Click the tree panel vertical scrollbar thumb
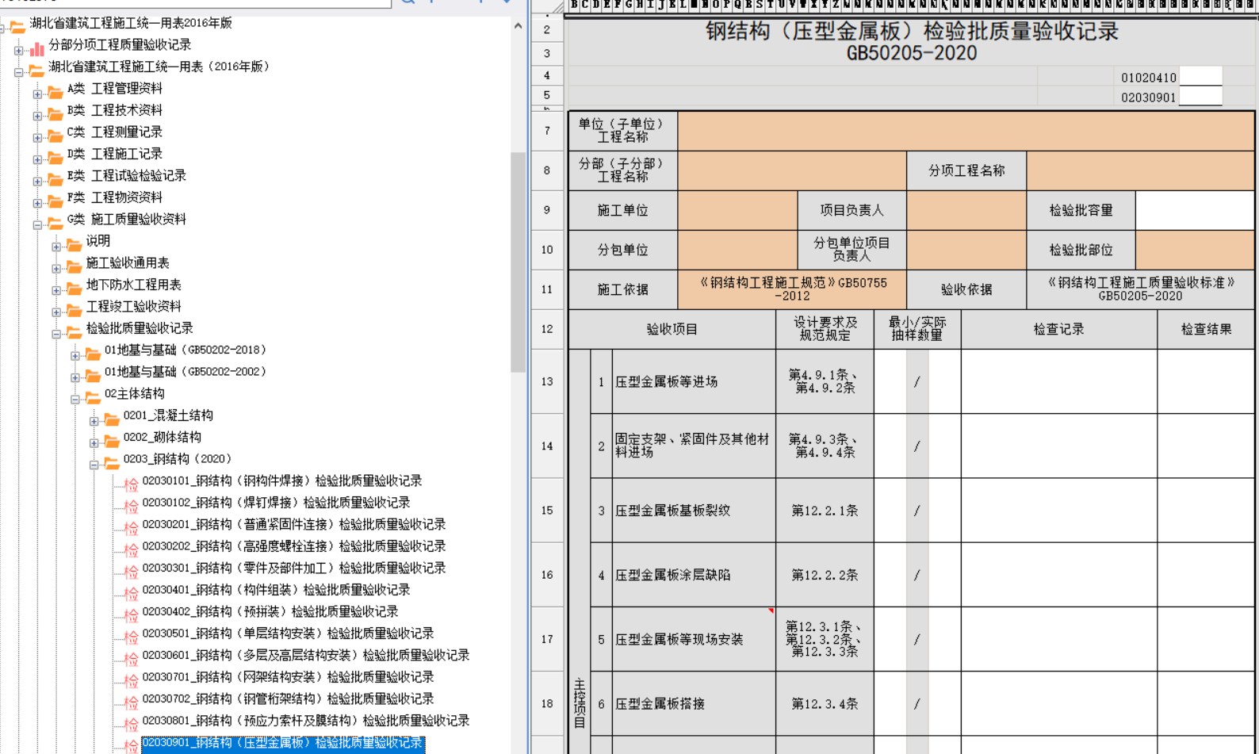The image size is (1259, 754). (518, 262)
